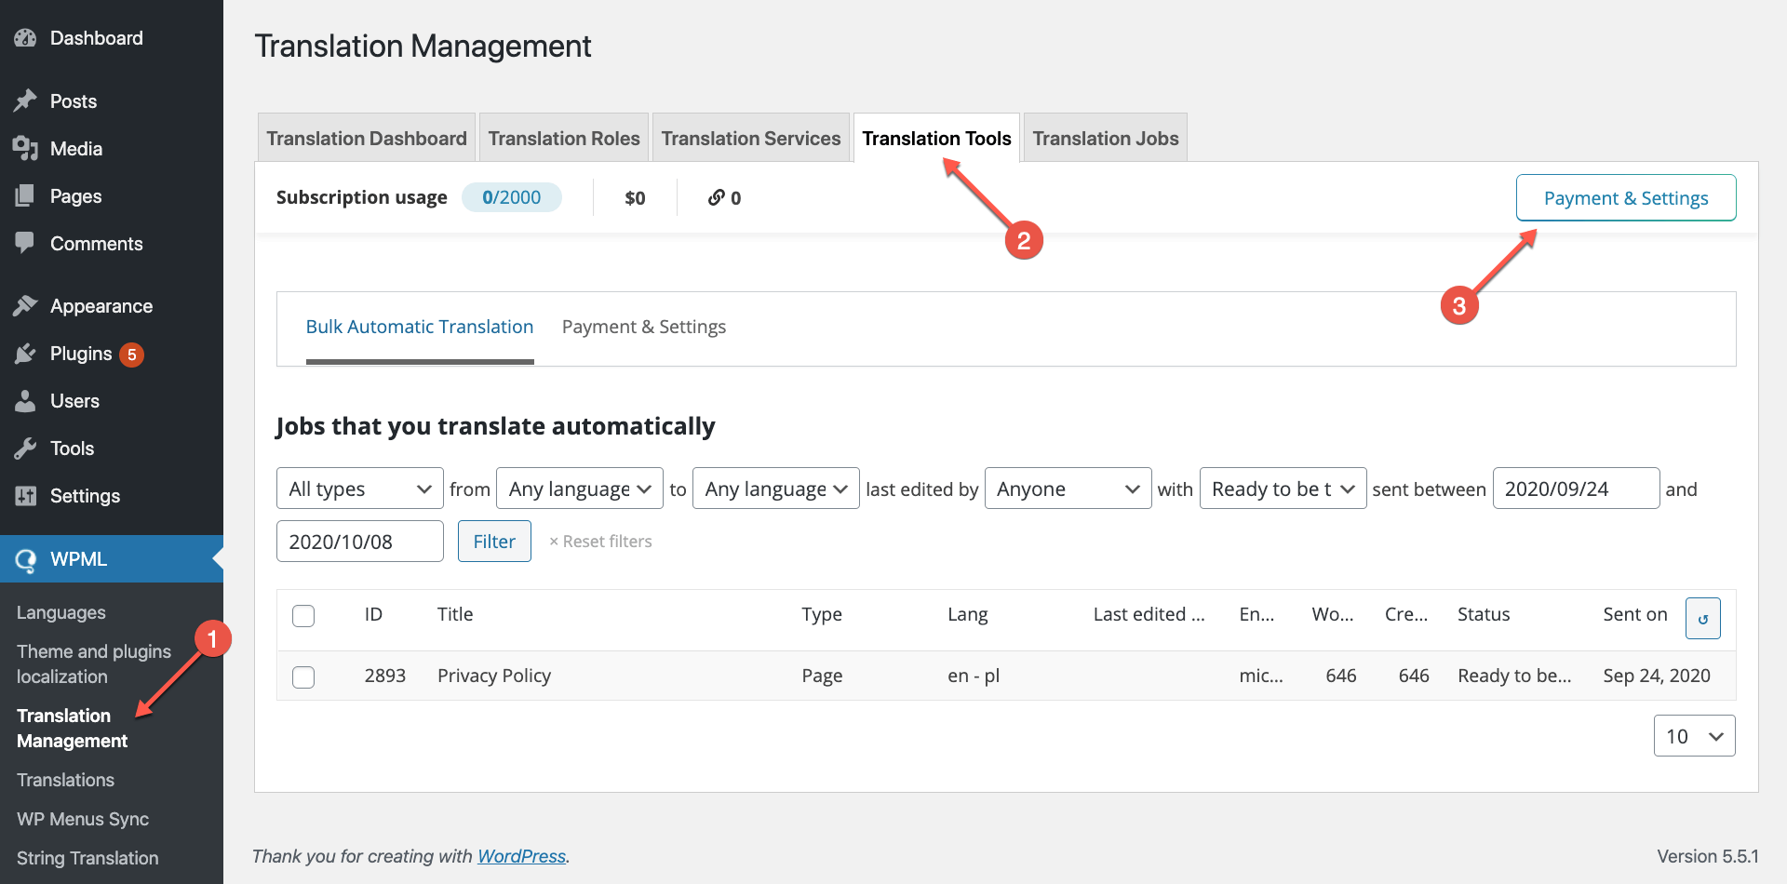Open the 10 items-per-page dropdown
Image resolution: width=1787 pixels, height=884 pixels.
[x=1695, y=736]
